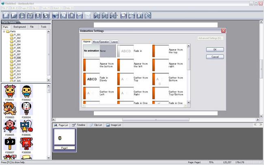Click the Zoom Out magnifier icon

(105, 15)
